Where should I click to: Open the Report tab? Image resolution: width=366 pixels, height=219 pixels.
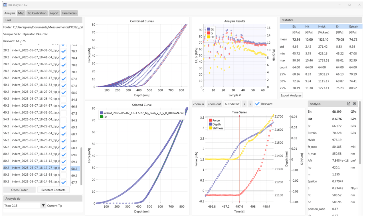click(54, 13)
